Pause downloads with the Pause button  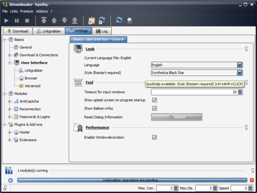pyautogui.click(x=17, y=21)
